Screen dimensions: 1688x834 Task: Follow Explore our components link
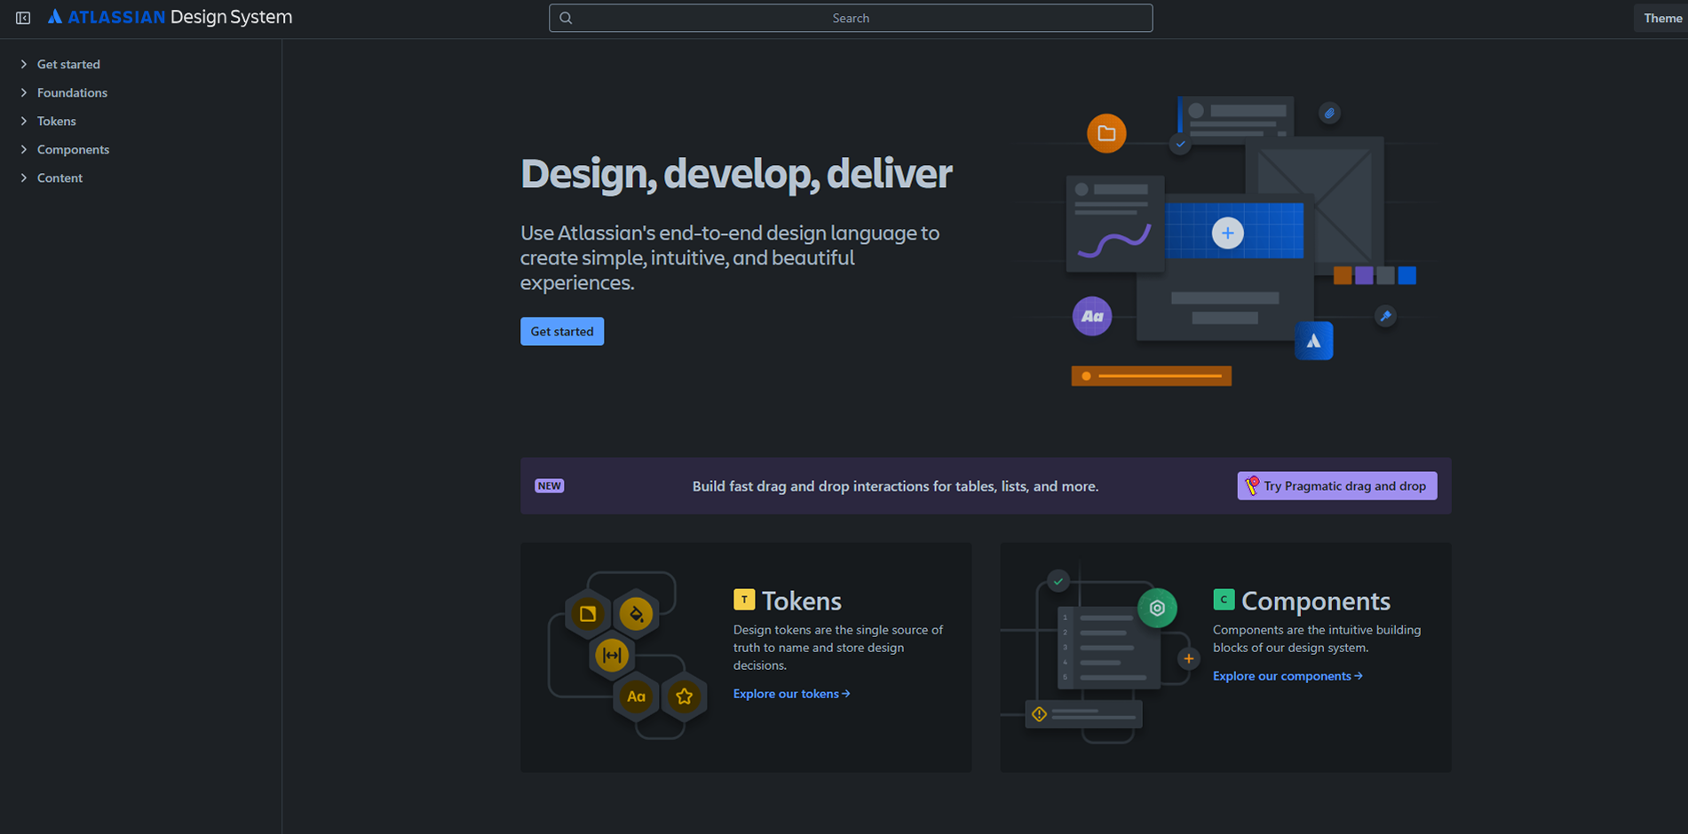pos(1288,676)
